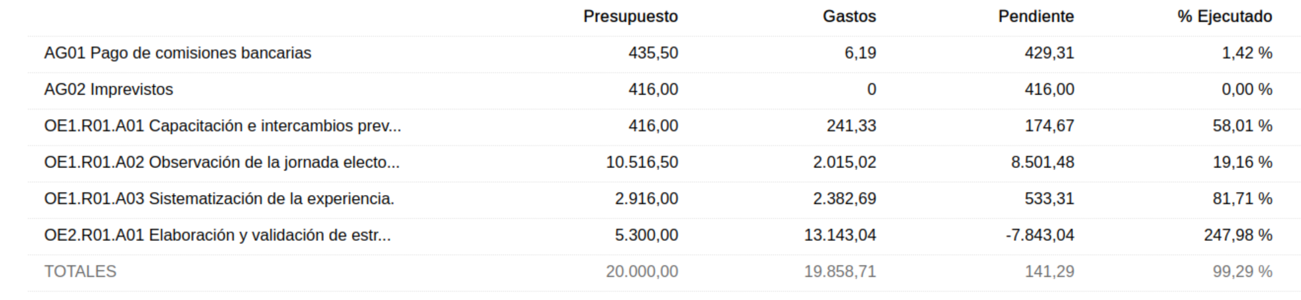Click the 81,71 % executed cell

tap(1243, 199)
